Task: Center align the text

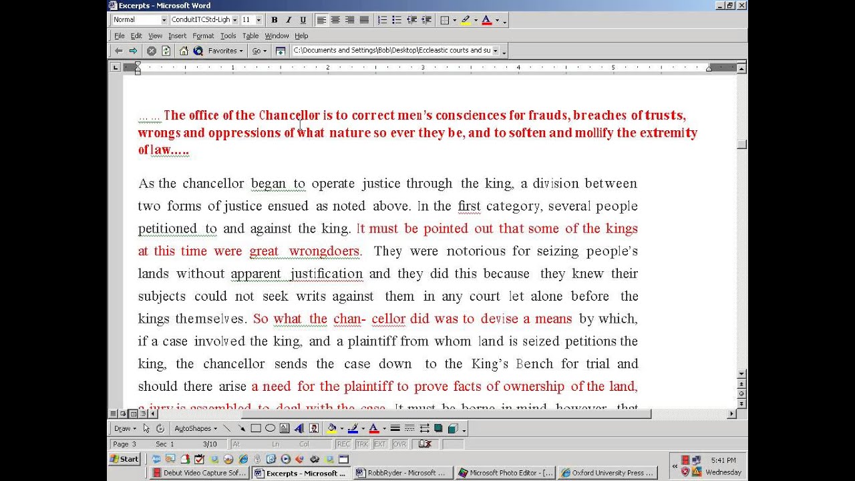Action: [335, 20]
